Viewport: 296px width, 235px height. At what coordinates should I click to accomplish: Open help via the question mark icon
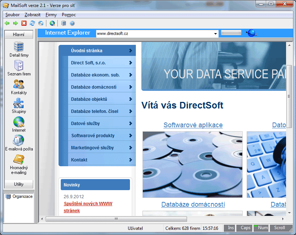[72, 23]
